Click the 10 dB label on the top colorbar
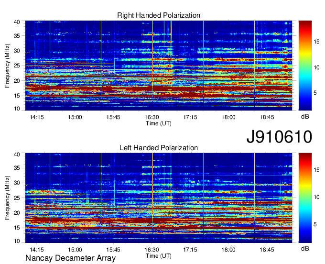The image size is (325, 264). click(316, 67)
